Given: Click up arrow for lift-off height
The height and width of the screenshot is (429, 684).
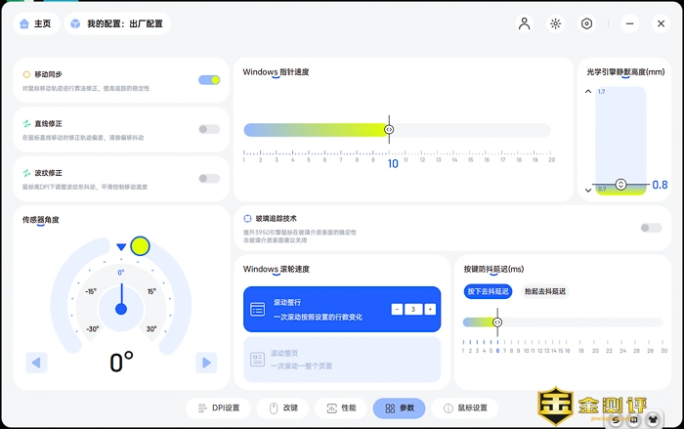Looking at the screenshot, I should 588,92.
